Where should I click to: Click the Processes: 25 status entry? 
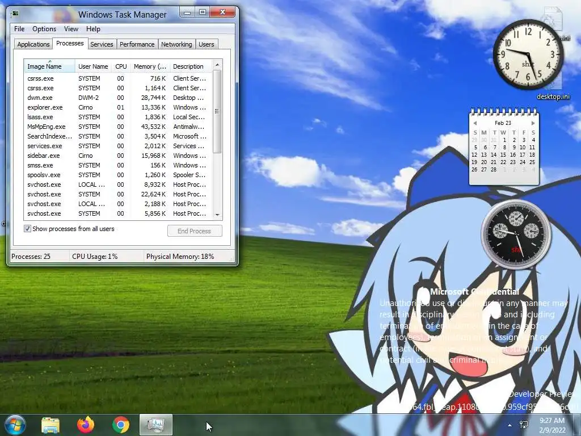click(39, 257)
